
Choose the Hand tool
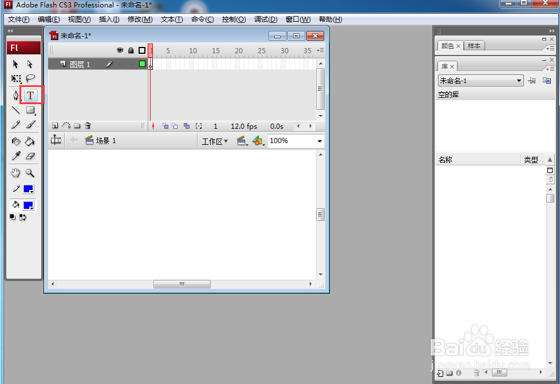point(15,173)
